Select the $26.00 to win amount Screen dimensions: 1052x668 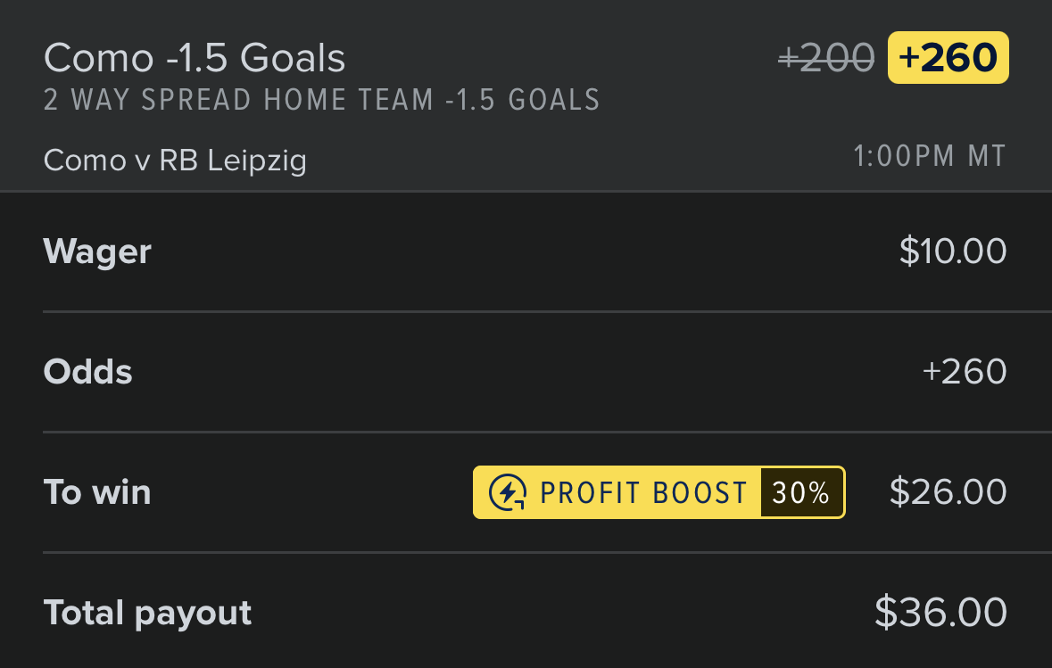coord(948,491)
